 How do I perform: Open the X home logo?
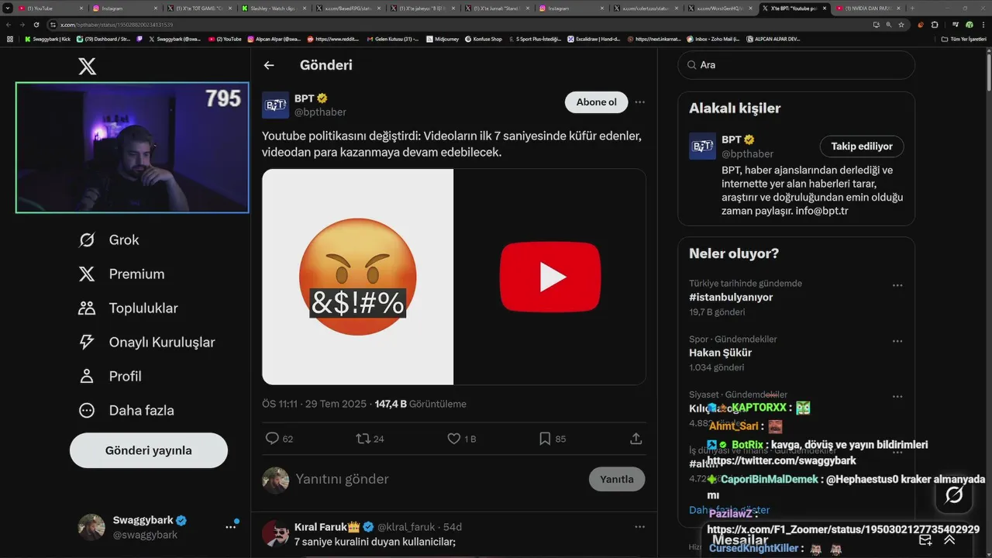pos(88,66)
